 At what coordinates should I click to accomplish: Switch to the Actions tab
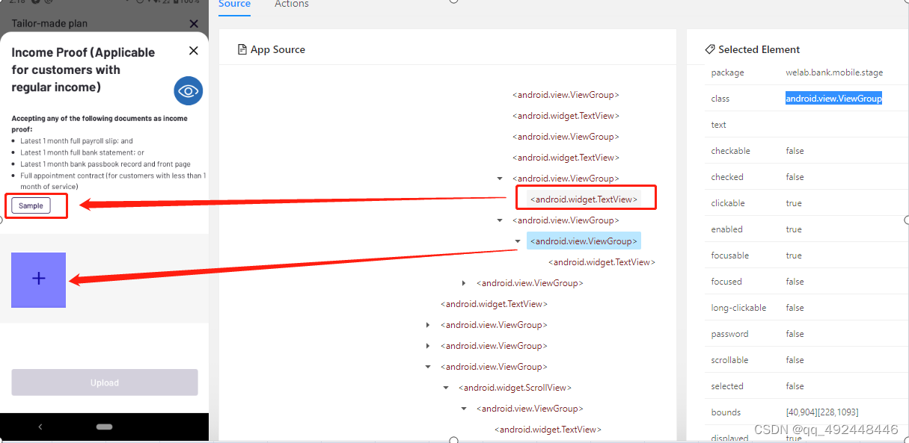[291, 4]
